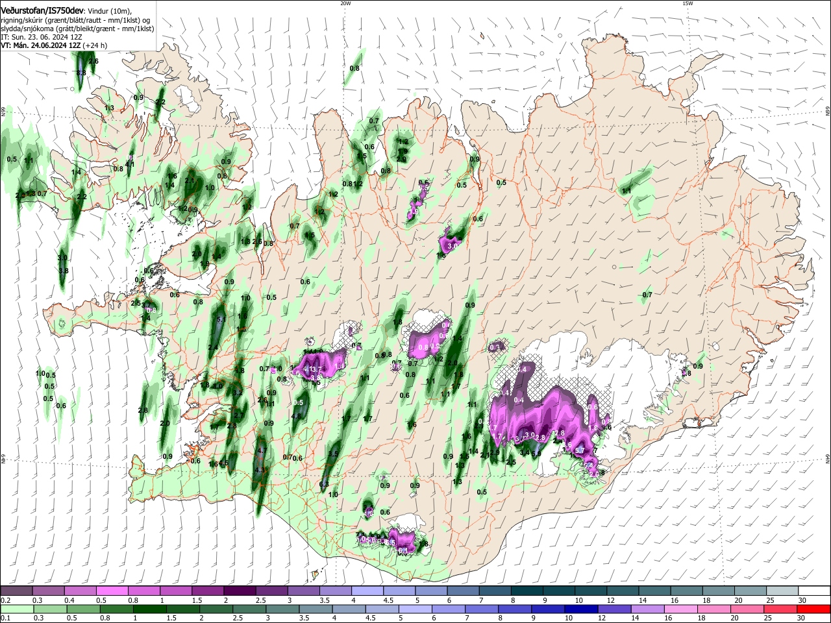
Task: Click the '20W' longitude label
Action: point(345,3)
